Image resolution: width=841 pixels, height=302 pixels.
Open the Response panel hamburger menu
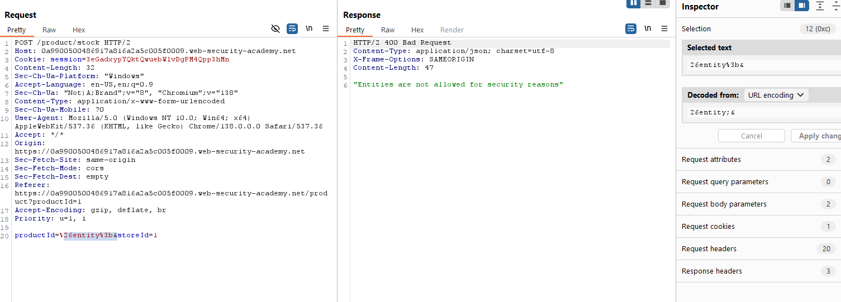(x=664, y=29)
